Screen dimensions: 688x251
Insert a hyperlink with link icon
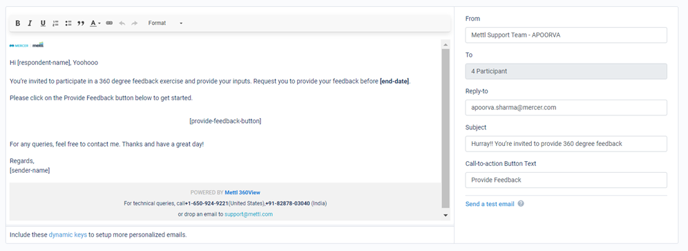pyautogui.click(x=109, y=24)
